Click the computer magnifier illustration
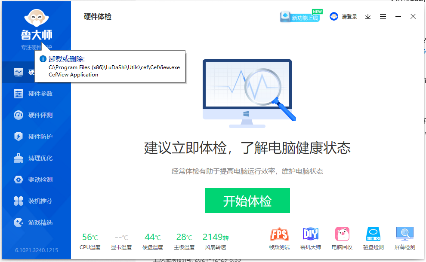This screenshot has width=426, height=262. (x=249, y=94)
